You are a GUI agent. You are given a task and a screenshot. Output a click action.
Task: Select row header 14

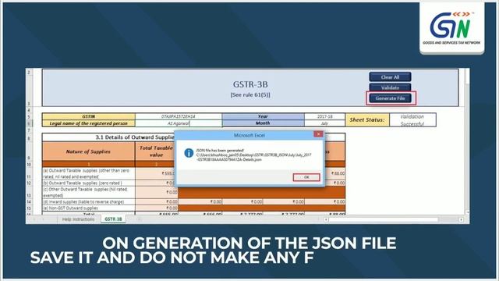[29, 201]
